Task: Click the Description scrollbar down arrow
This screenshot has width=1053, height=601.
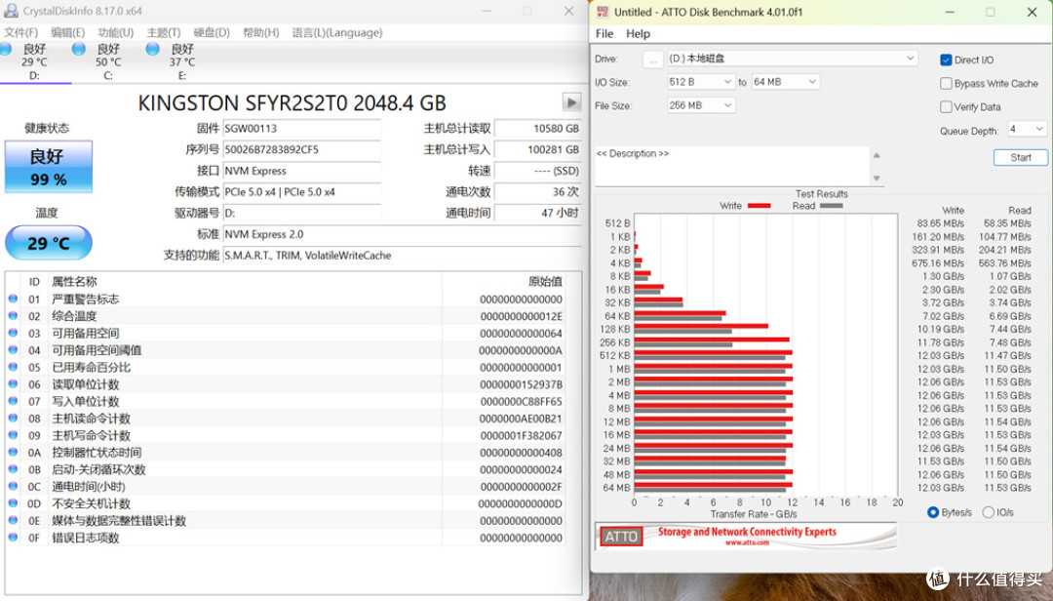Action: click(876, 179)
